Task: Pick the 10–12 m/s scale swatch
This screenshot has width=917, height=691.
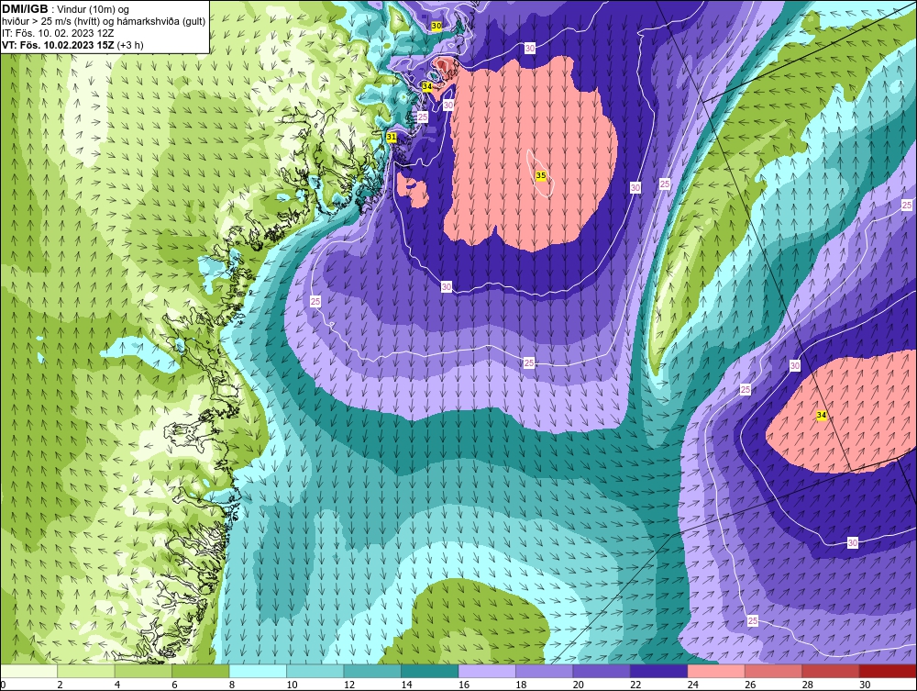Action: tap(315, 671)
